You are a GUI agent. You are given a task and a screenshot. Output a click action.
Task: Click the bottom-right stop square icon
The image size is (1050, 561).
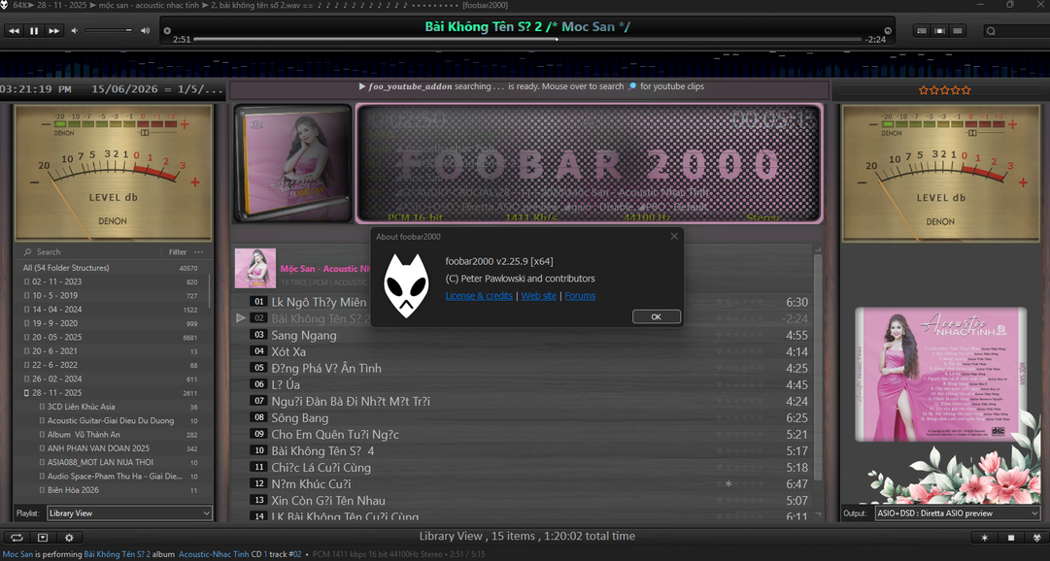[x=1011, y=538]
